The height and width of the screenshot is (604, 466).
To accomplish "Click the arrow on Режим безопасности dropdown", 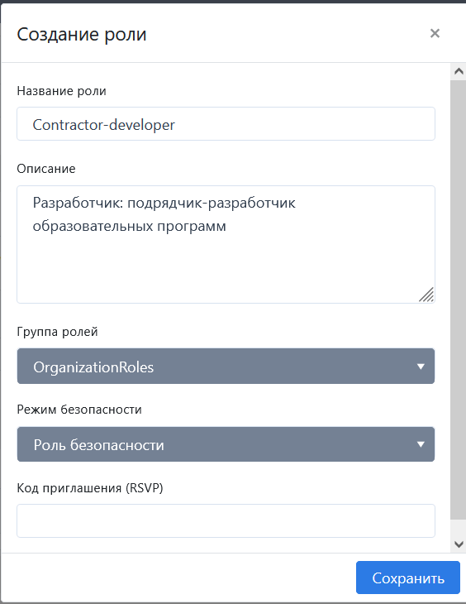I will 421,444.
